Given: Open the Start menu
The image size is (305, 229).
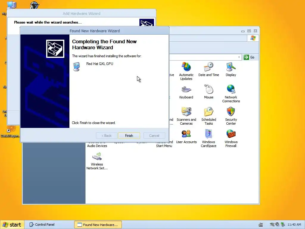Looking at the screenshot, I should [x=12, y=225].
